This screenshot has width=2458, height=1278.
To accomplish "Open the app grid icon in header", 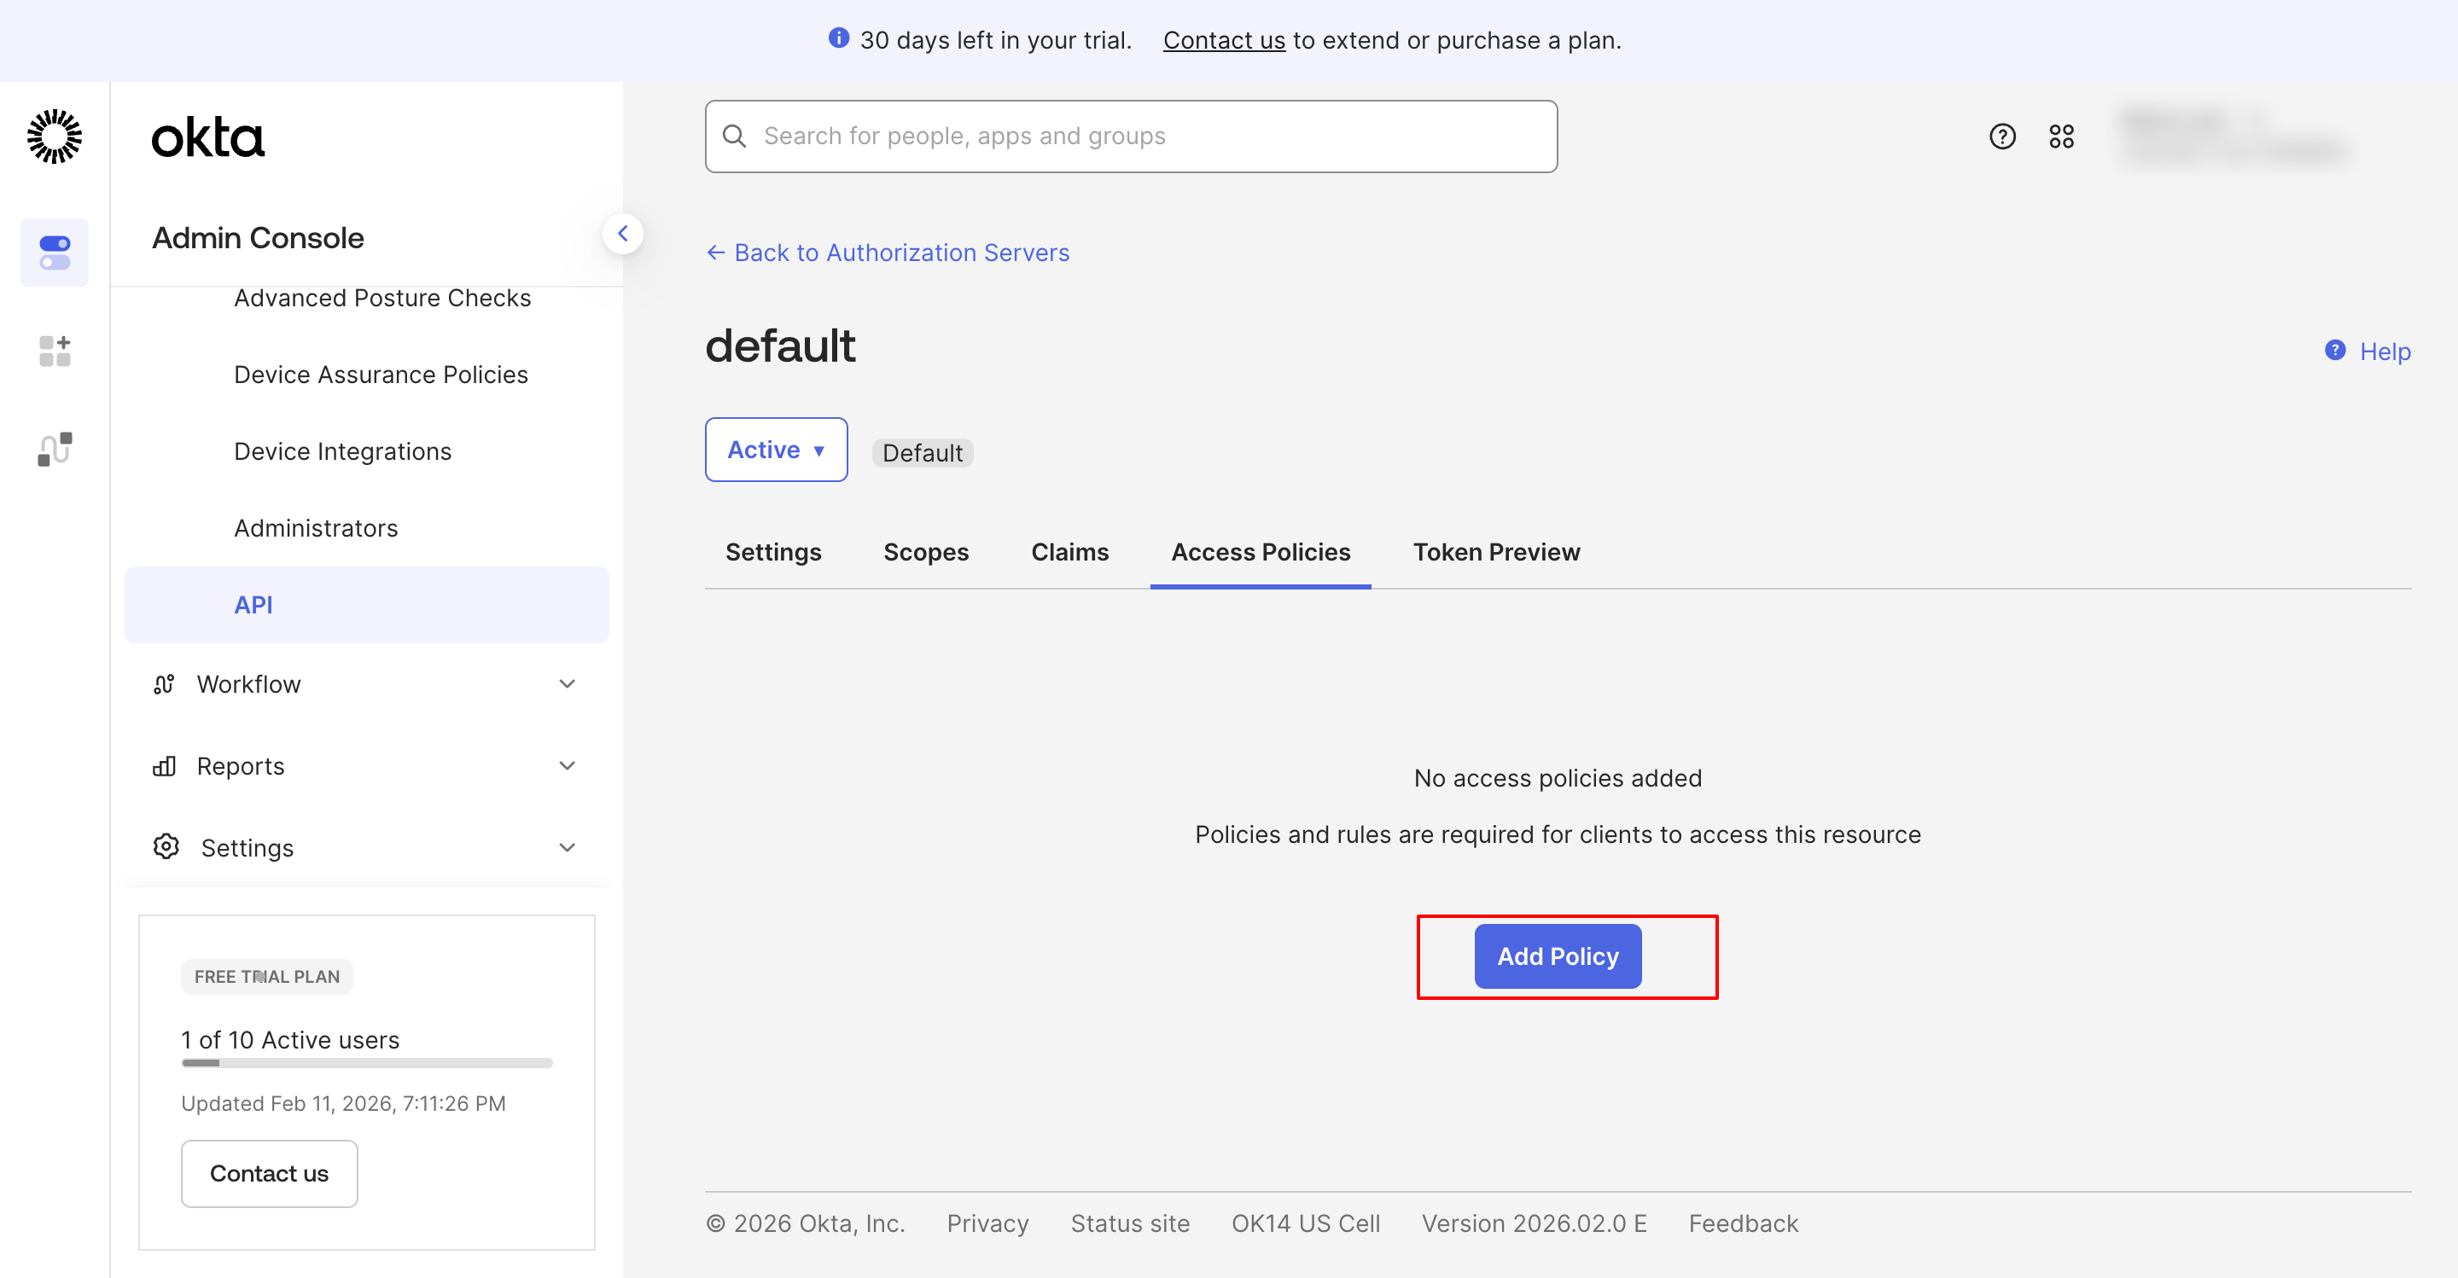I will tap(2061, 137).
